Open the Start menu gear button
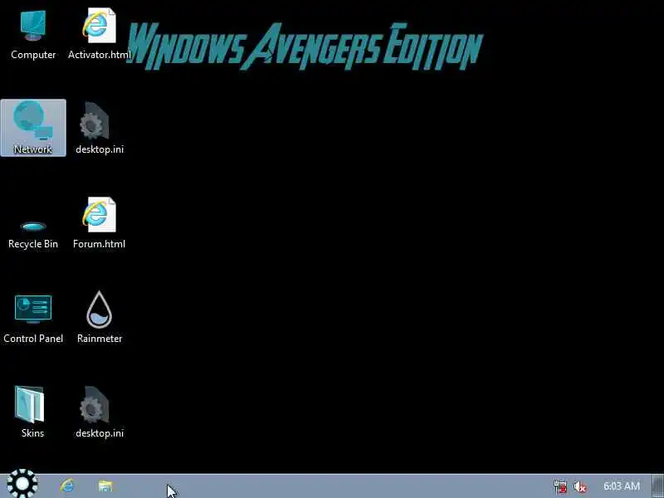This screenshot has width=664, height=498. pos(22,483)
